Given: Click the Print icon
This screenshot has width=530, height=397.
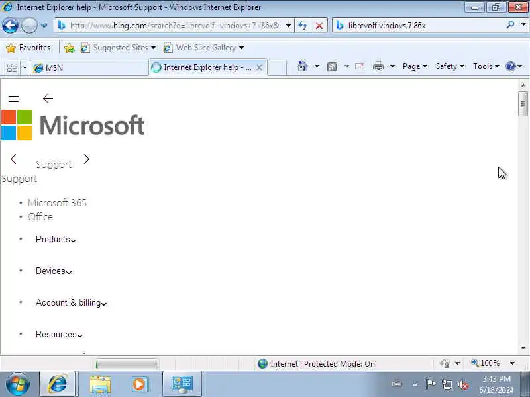Looking at the screenshot, I should coord(378,67).
